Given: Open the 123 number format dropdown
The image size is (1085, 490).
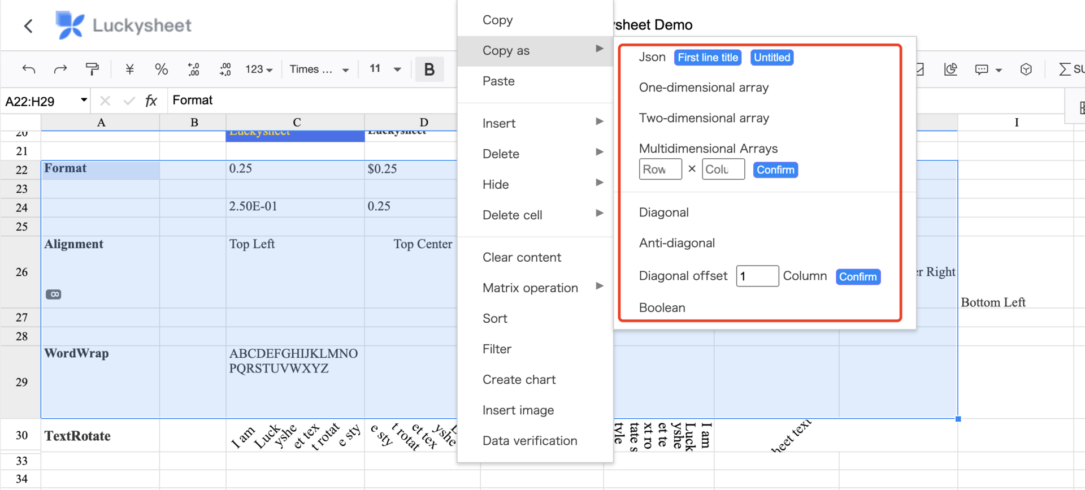Looking at the screenshot, I should point(259,70).
